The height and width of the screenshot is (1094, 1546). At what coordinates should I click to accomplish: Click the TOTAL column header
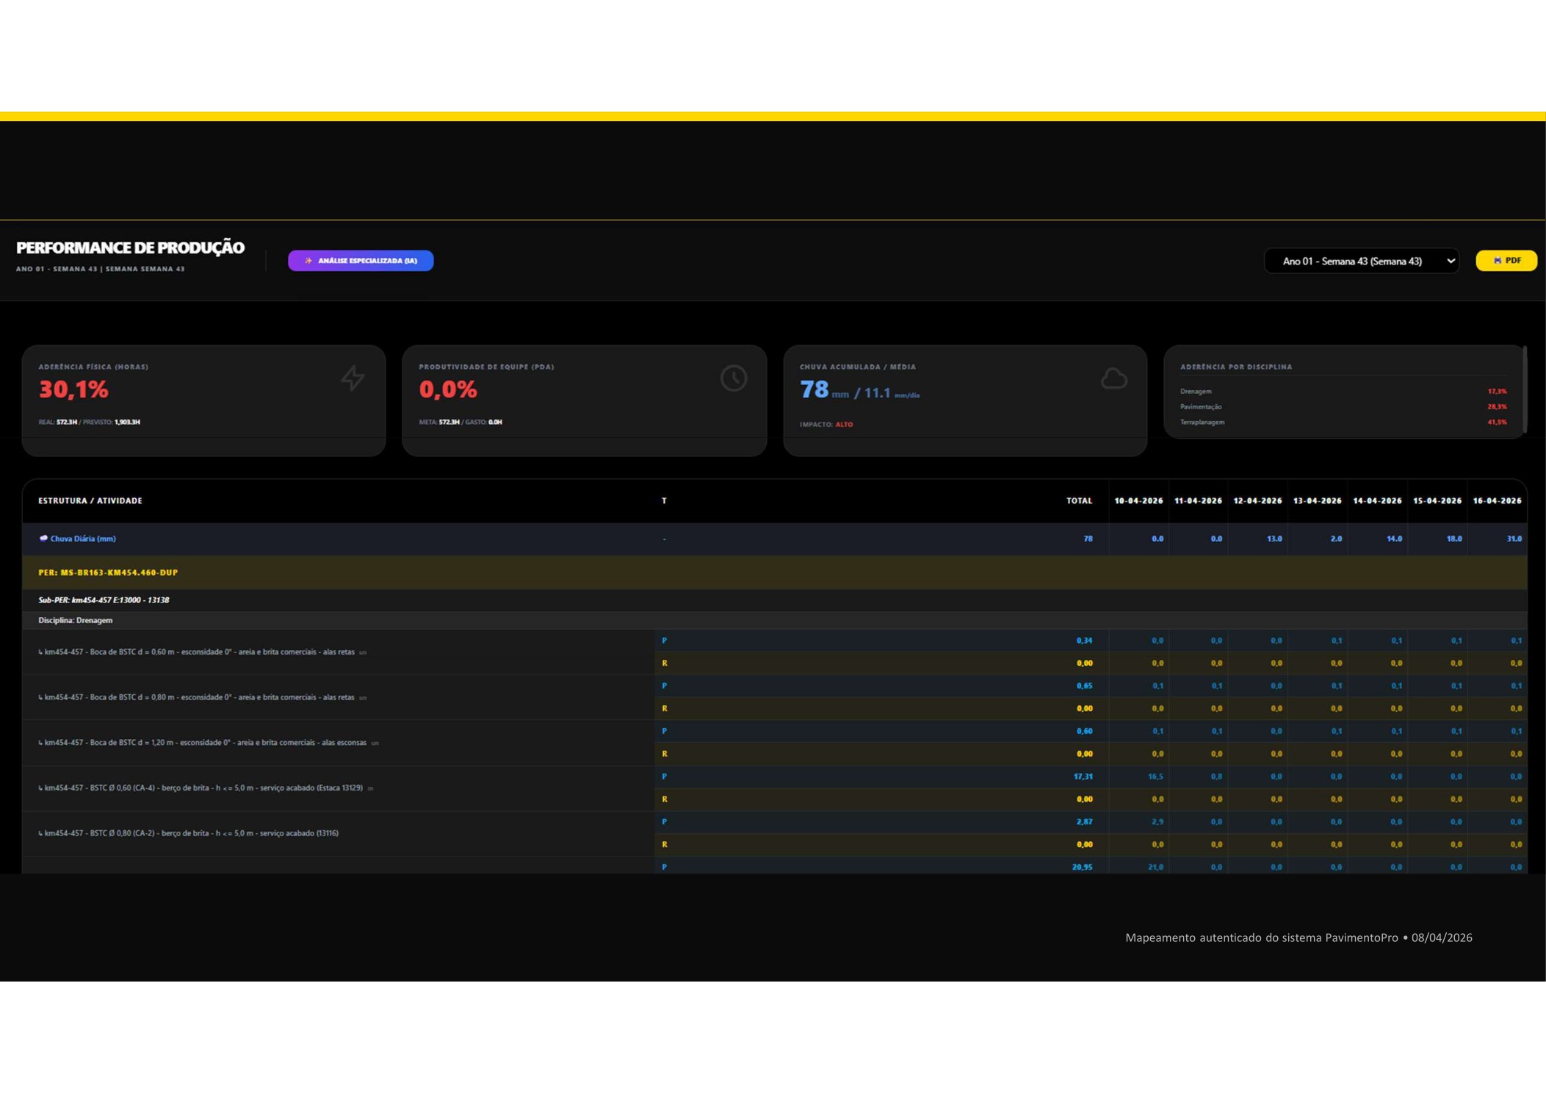pos(1079,501)
